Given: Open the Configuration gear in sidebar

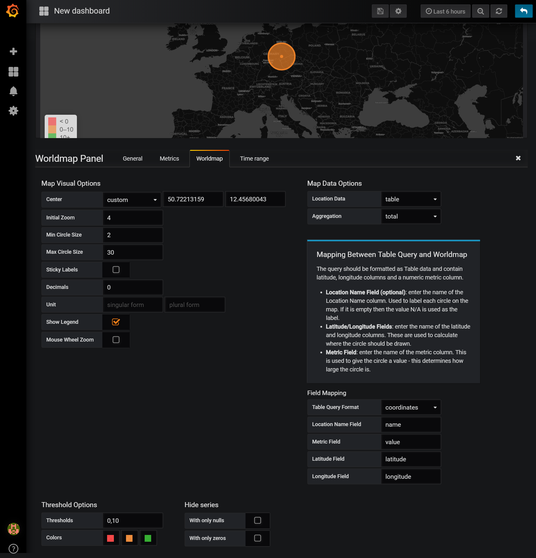Looking at the screenshot, I should click(13, 111).
